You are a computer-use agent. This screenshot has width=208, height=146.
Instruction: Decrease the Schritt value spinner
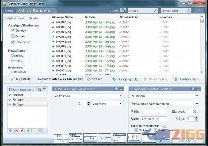click(197, 120)
